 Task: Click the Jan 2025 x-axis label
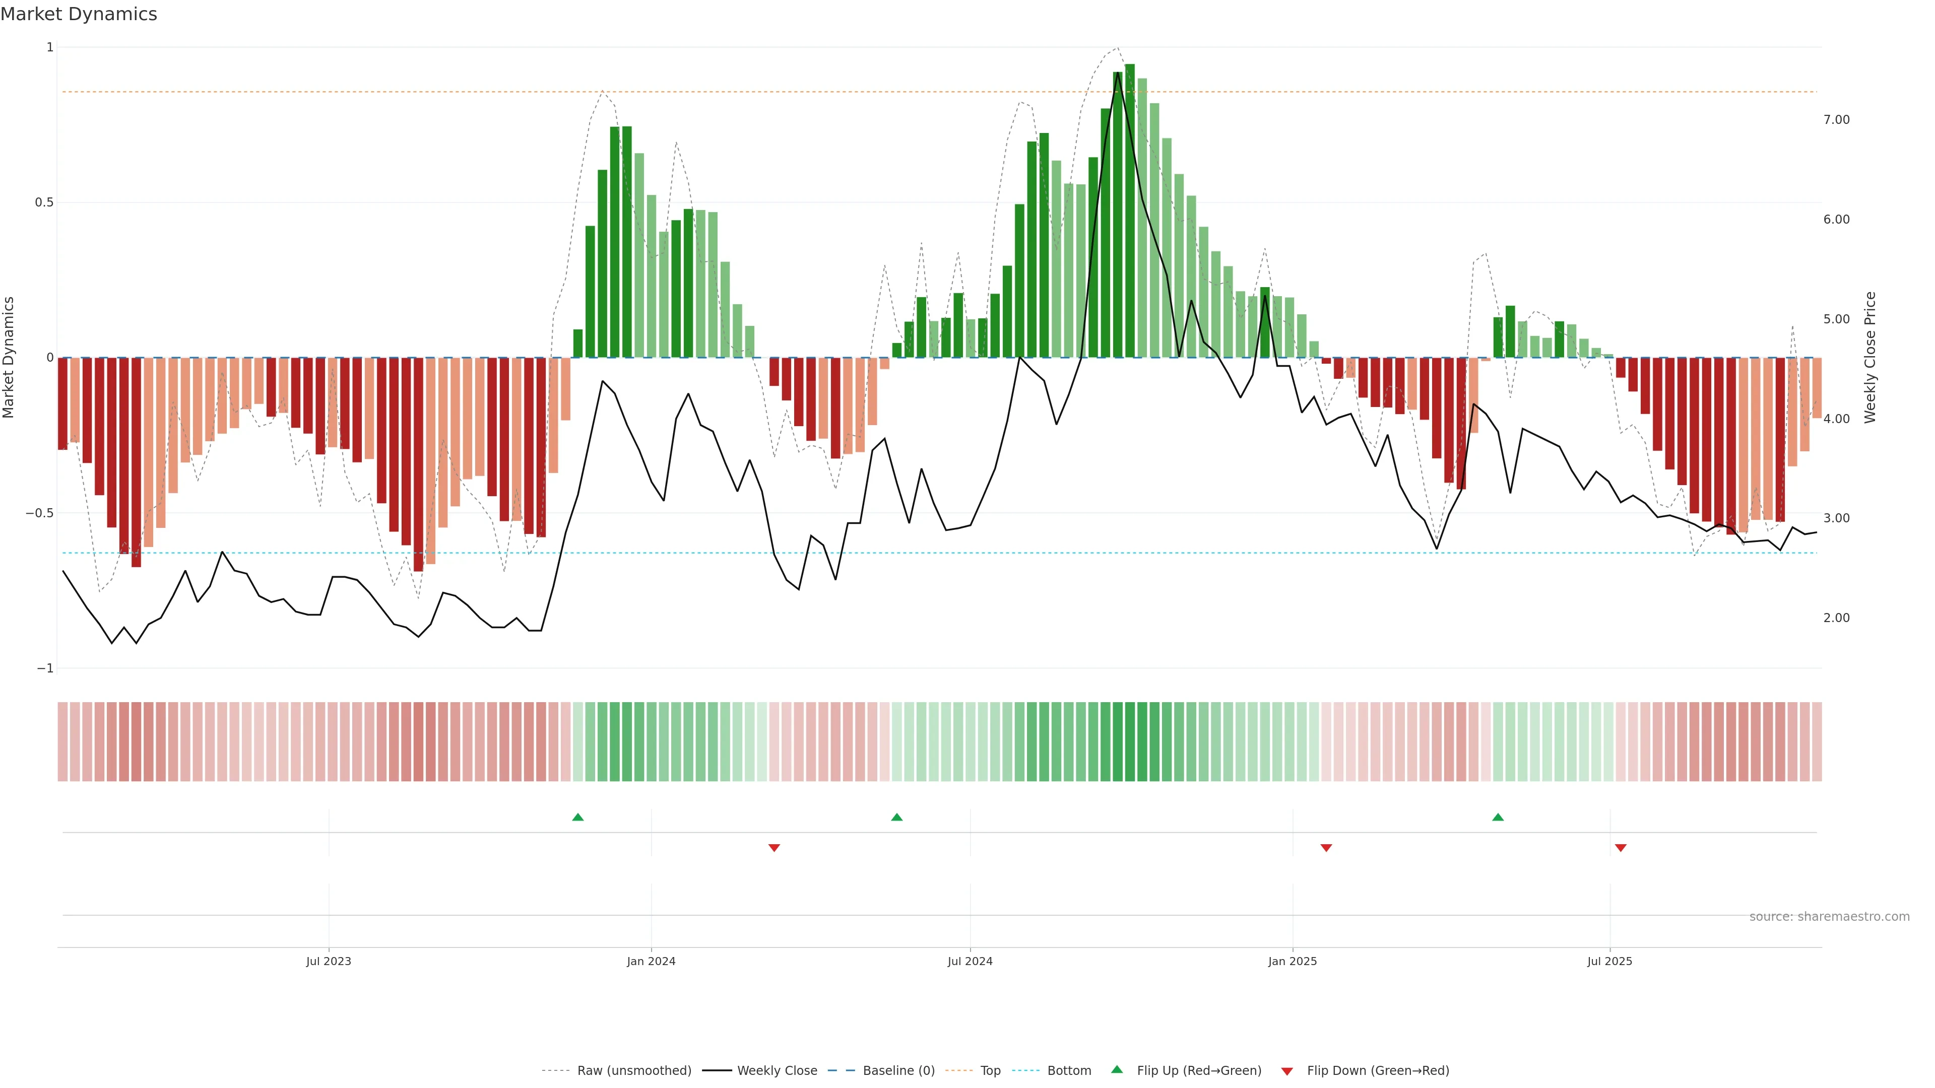coord(1292,961)
